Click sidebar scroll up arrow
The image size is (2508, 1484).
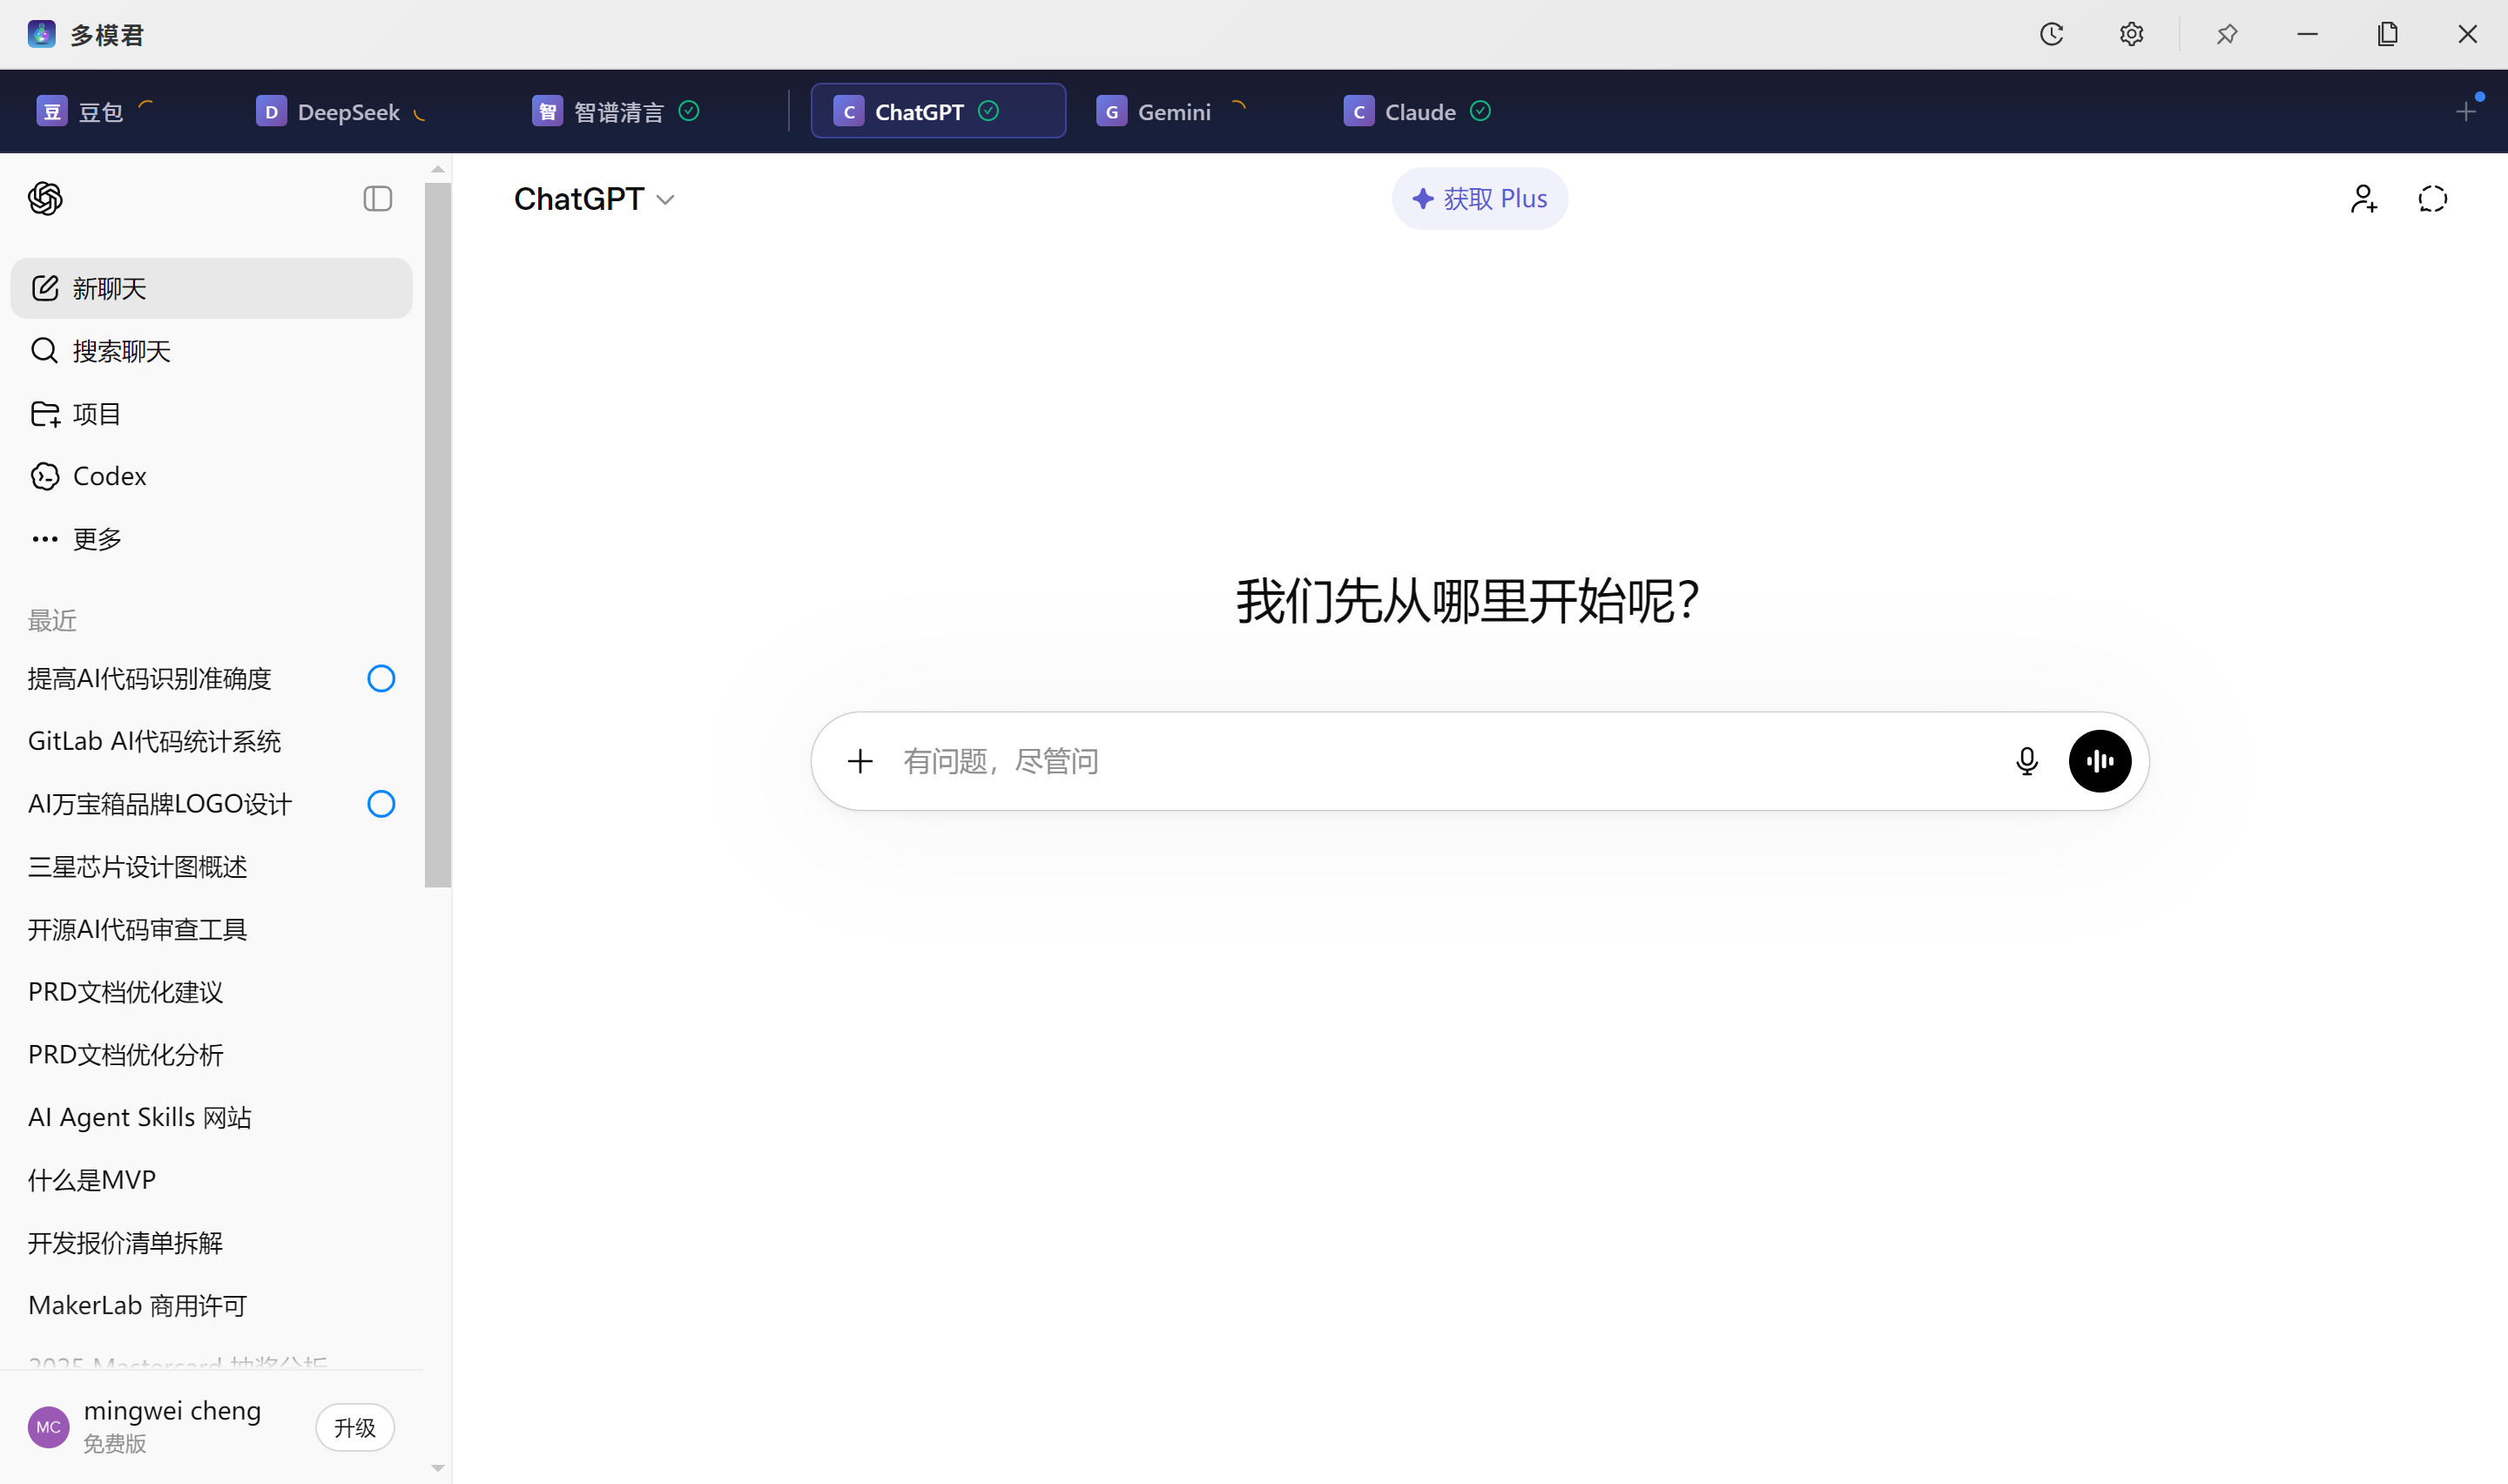438,169
